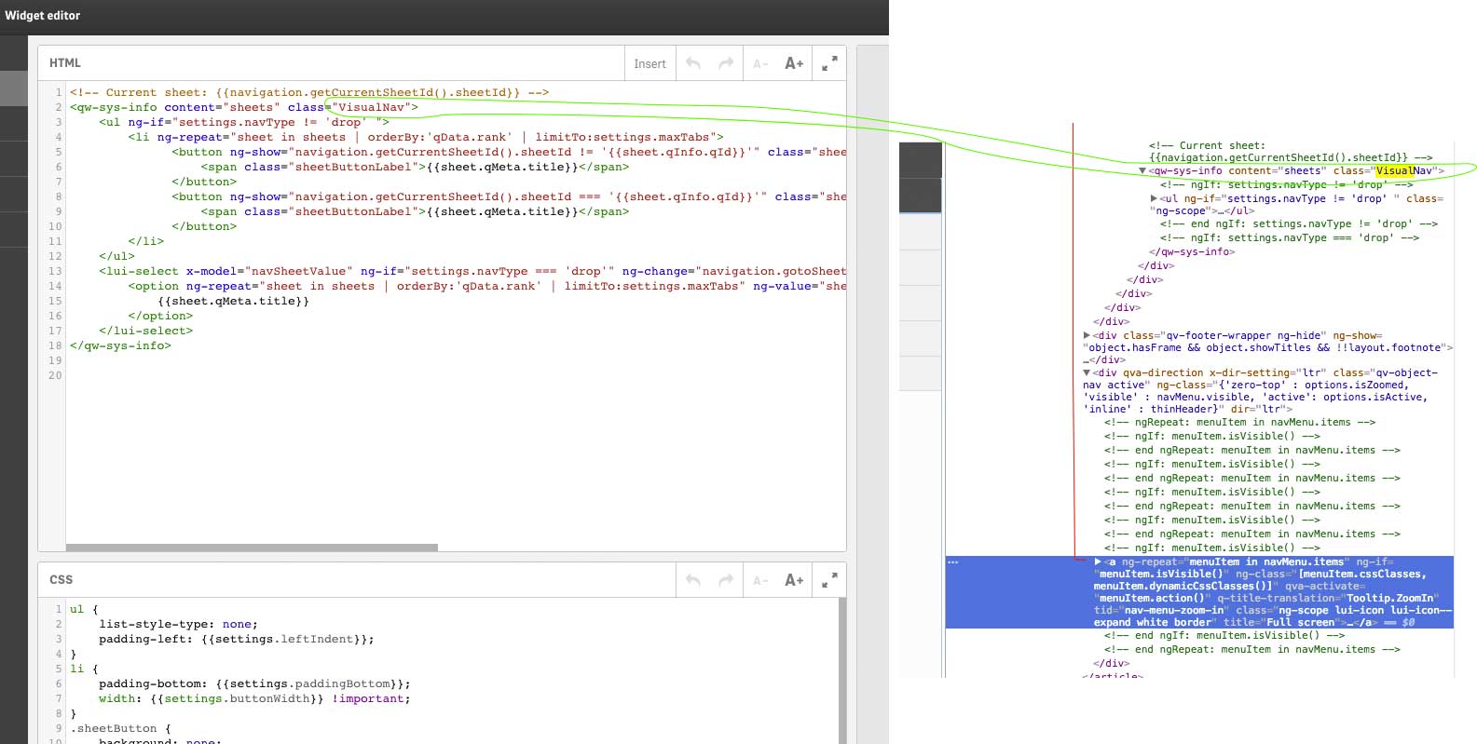The width and height of the screenshot is (1477, 744).
Task: Expand the ul ng-if node in DevTools
Action: click(1154, 198)
